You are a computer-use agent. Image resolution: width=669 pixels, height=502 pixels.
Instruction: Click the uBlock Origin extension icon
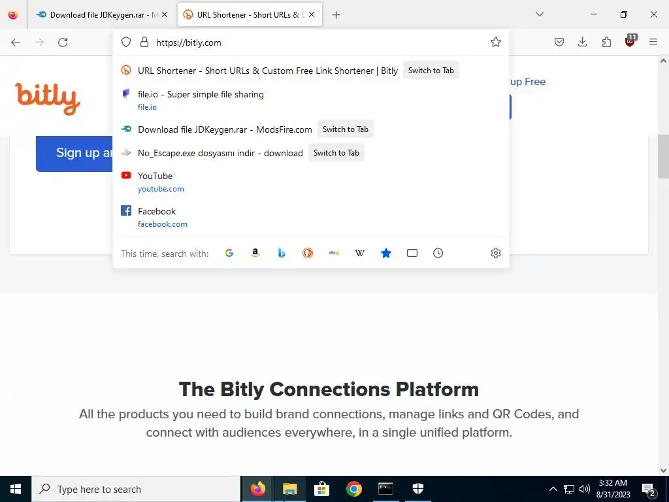coord(630,41)
